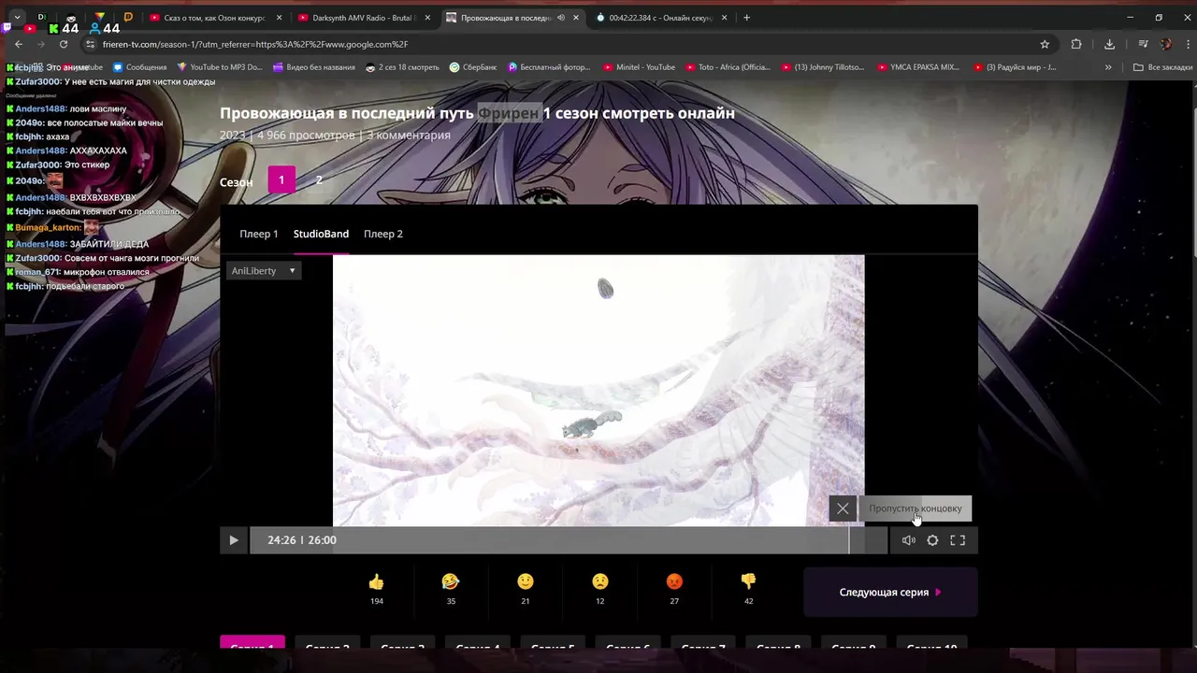The width and height of the screenshot is (1197, 673).
Task: Open the pinned DI browser tab
Action: [42, 18]
